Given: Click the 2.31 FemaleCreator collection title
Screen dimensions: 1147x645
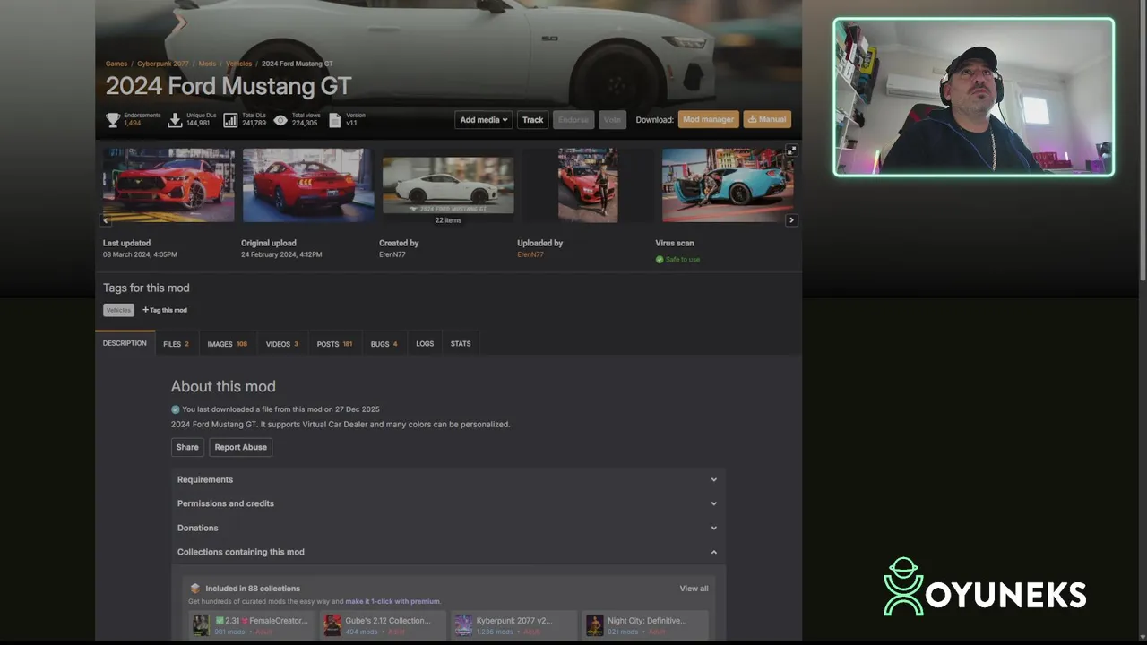Looking at the screenshot, I should click(261, 620).
